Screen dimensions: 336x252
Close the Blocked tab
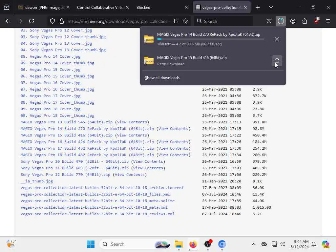tap(186, 8)
